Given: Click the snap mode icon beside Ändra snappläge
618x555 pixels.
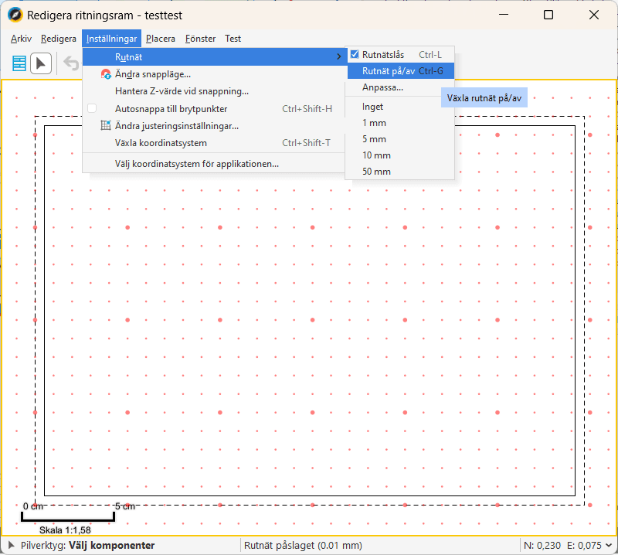Looking at the screenshot, I should (x=107, y=74).
